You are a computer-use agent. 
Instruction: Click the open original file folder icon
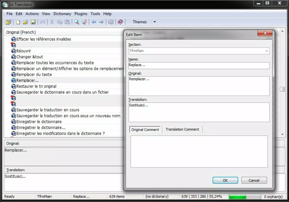pyautogui.click(x=9, y=22)
